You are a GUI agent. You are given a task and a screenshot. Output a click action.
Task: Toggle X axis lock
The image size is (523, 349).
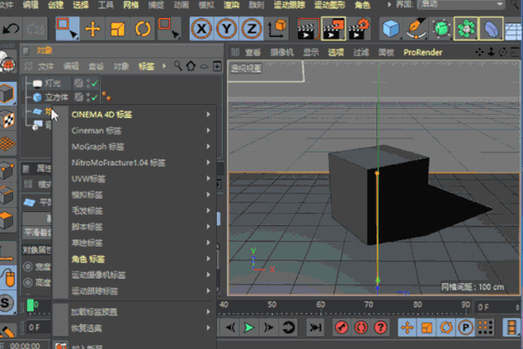(x=201, y=29)
